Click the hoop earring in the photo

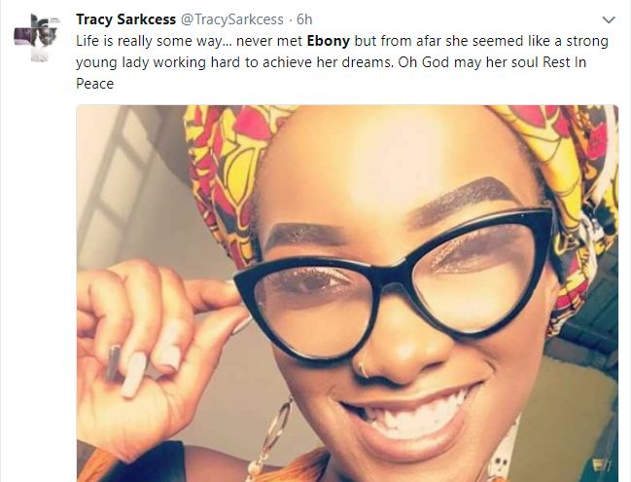[x=275, y=435]
